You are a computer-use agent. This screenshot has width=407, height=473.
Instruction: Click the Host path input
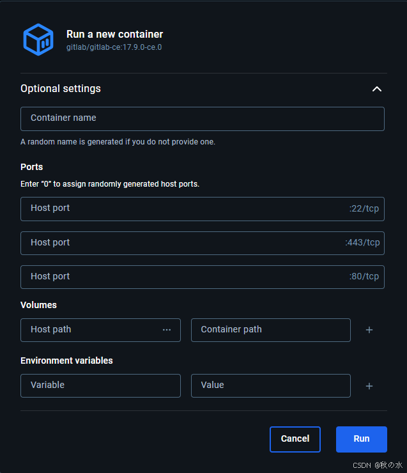(100, 330)
